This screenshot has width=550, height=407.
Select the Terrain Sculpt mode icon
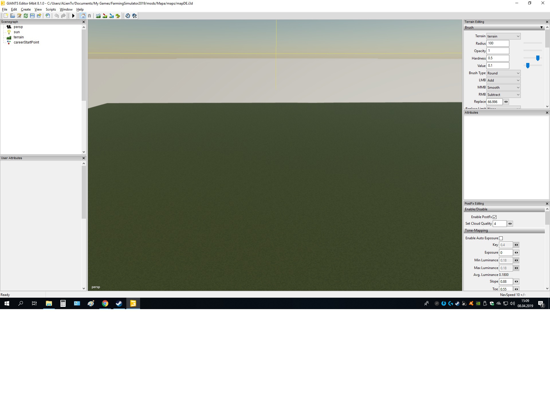[98, 16]
